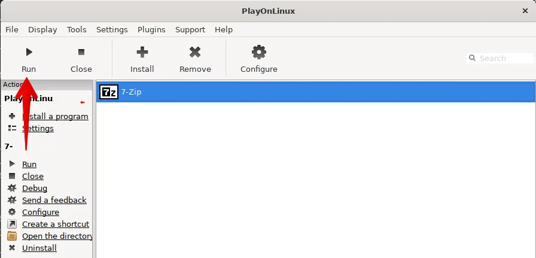Open the Plugins menu

point(151,30)
